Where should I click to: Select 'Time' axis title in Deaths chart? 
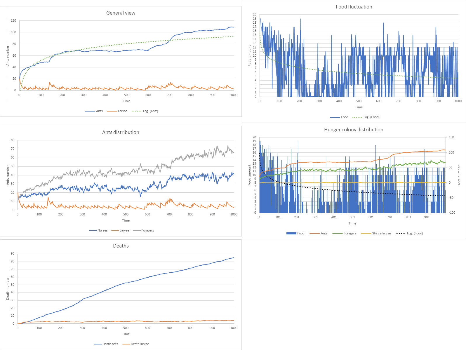click(x=126, y=334)
